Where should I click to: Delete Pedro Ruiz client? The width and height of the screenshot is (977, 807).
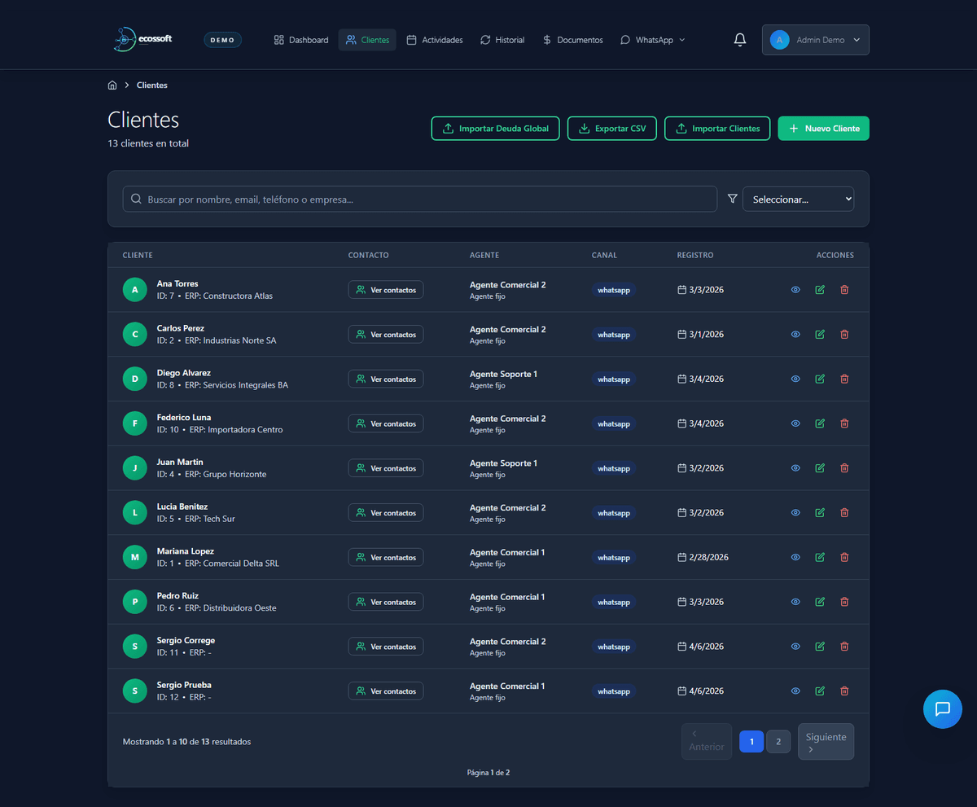click(844, 602)
